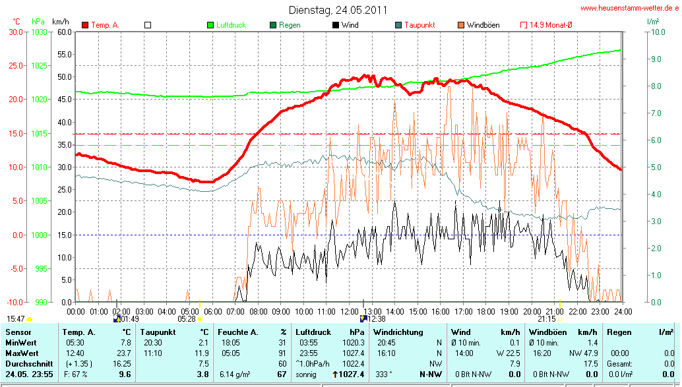The height and width of the screenshot is (387, 682).
Task: Click the moon icon beside 01:49
Action: pos(117,318)
